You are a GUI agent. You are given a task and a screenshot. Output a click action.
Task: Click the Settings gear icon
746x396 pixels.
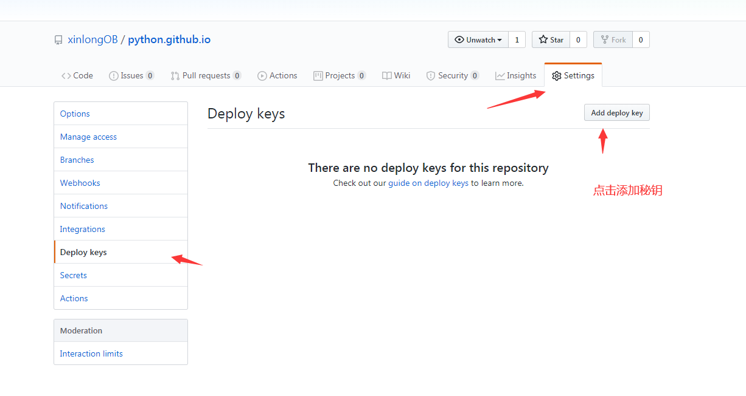point(556,76)
